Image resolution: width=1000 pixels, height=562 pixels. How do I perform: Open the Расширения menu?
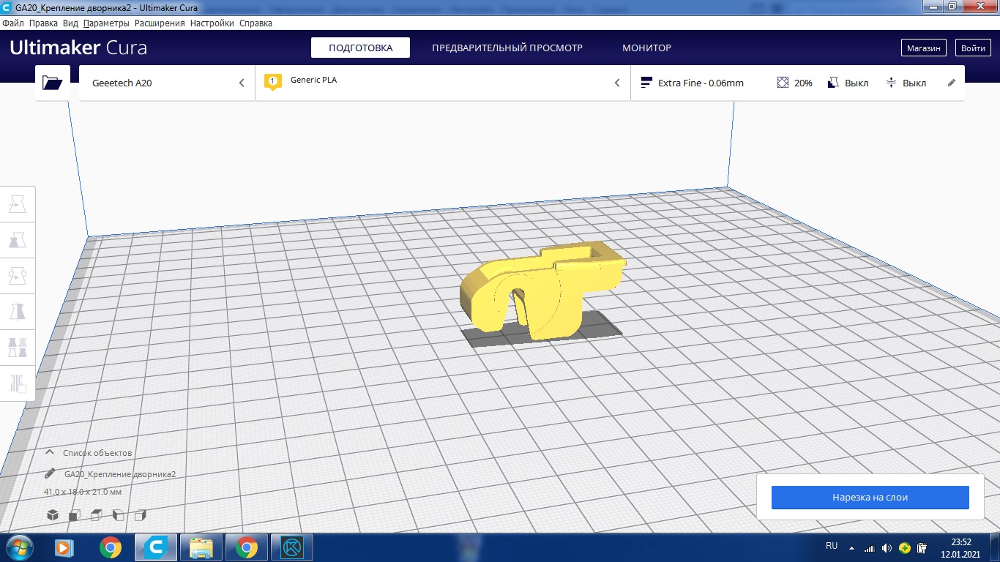(160, 23)
